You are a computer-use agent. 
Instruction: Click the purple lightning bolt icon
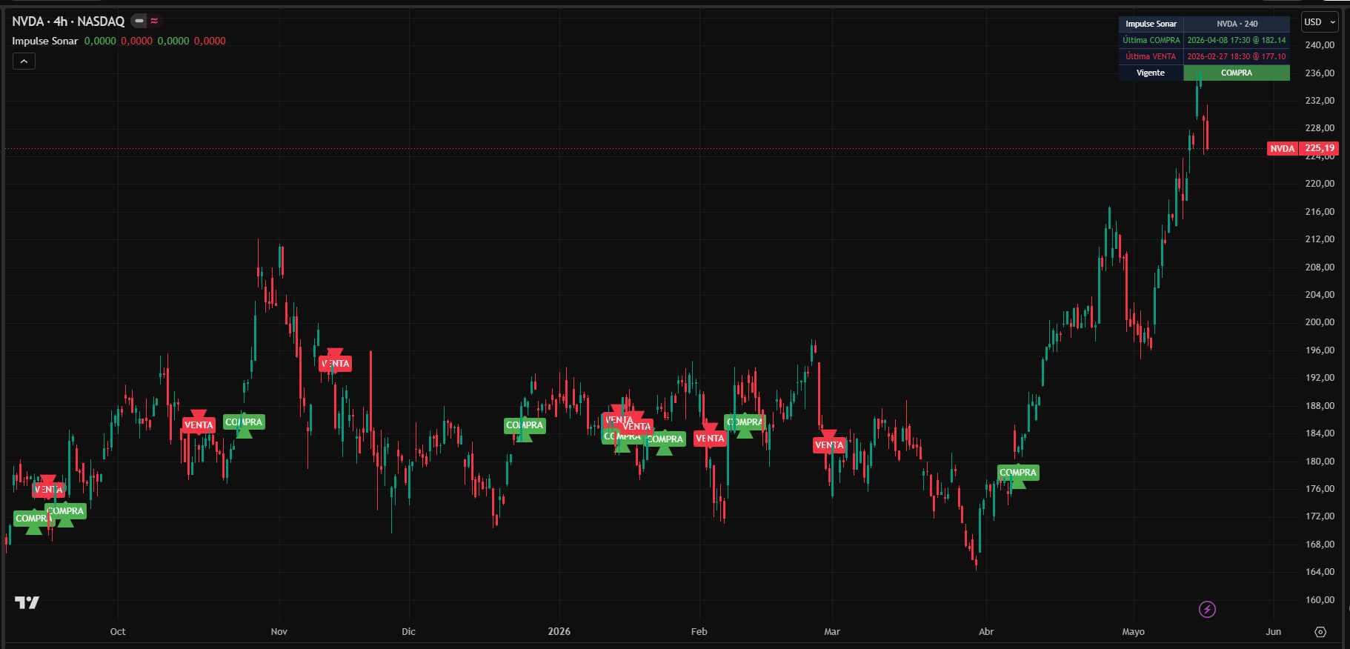click(x=1207, y=610)
